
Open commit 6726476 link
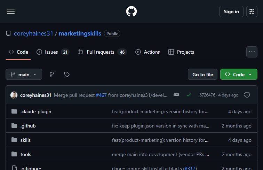(x=207, y=95)
